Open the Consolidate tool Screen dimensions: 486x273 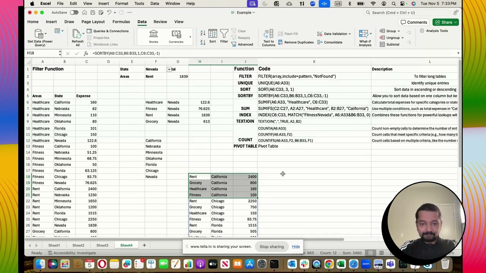click(x=330, y=42)
